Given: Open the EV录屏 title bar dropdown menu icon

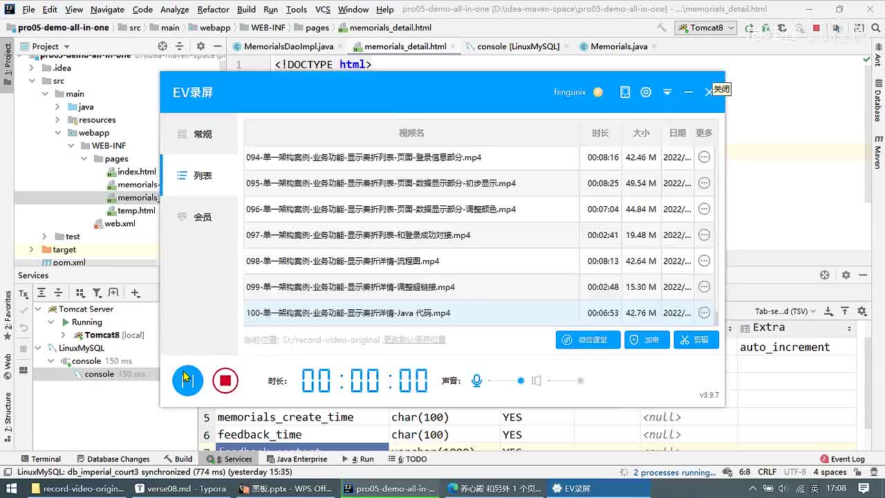Looking at the screenshot, I should (x=667, y=92).
